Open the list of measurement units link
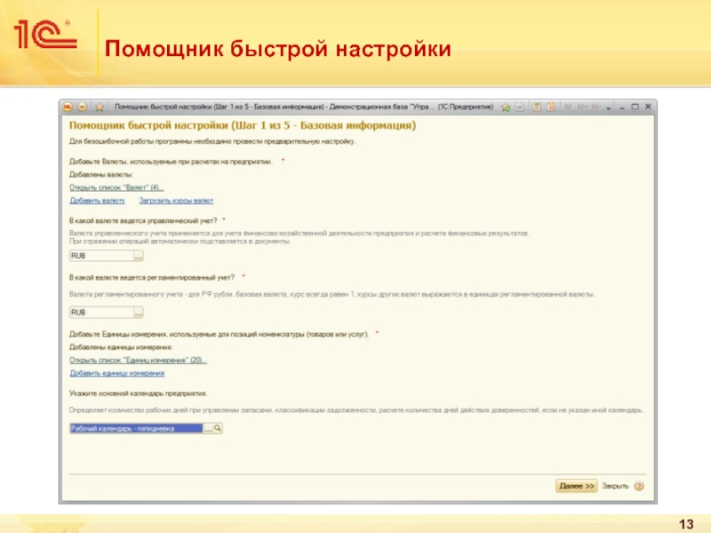The image size is (711, 533). (138, 360)
